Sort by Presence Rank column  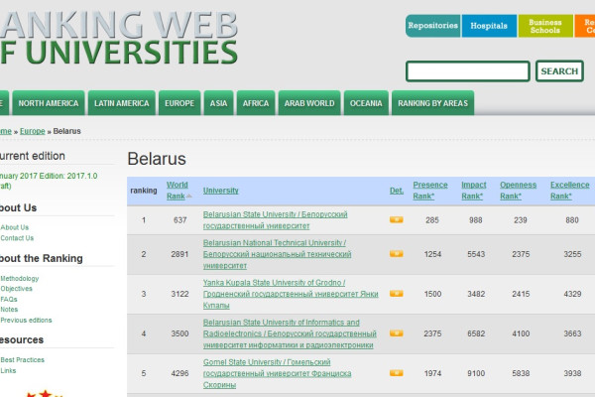pyautogui.click(x=430, y=191)
